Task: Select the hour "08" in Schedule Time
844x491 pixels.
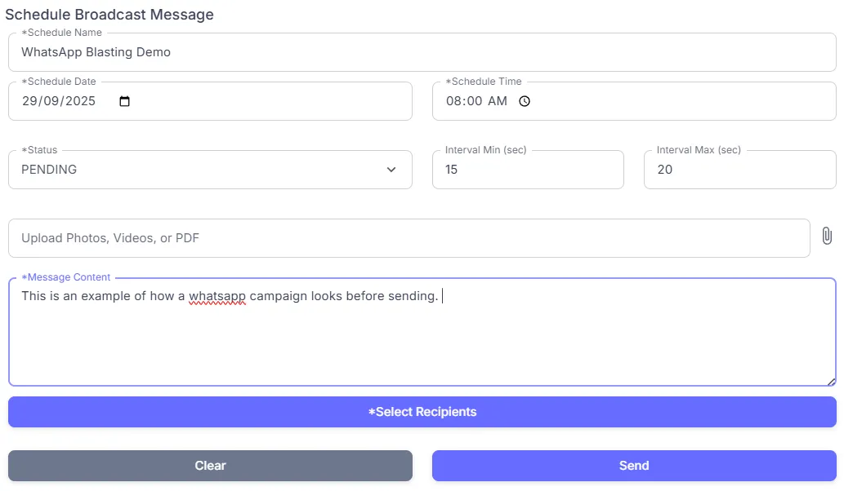Action: 453,102
